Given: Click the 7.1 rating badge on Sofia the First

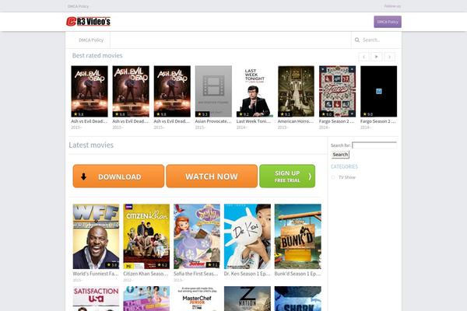Looking at the screenshot, I should click(213, 265).
